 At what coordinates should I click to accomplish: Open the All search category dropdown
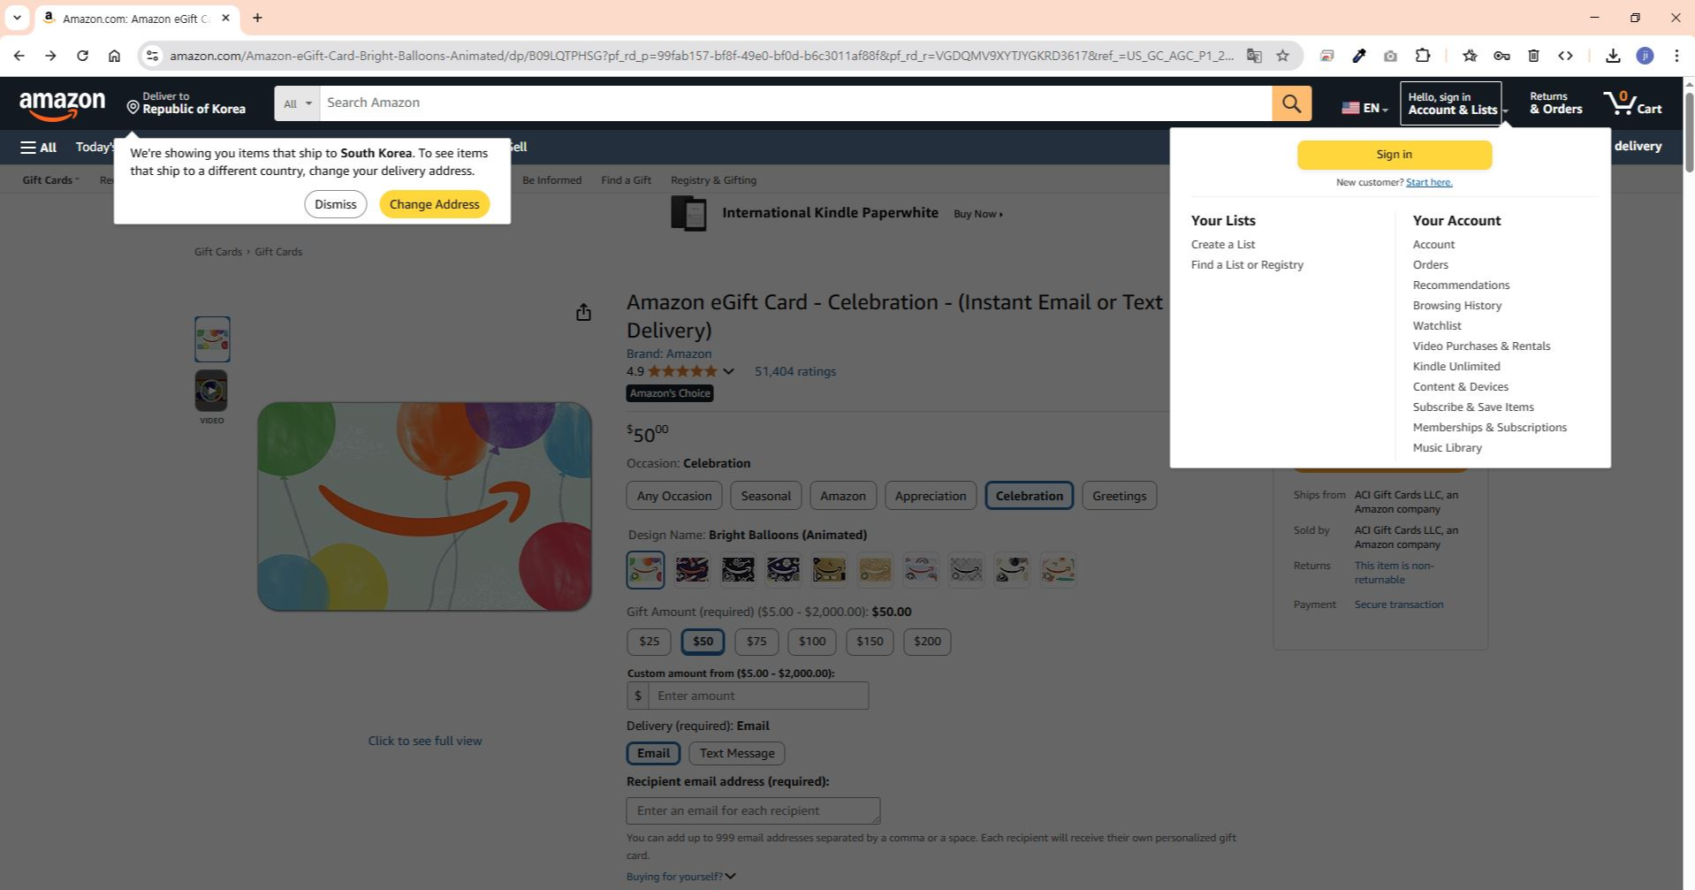click(x=297, y=103)
